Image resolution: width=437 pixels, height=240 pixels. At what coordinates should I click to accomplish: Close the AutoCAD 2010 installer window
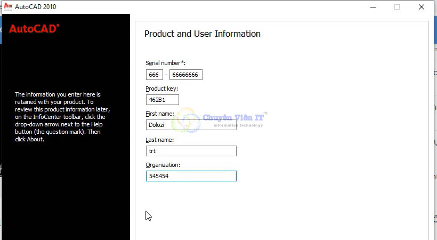(x=422, y=7)
